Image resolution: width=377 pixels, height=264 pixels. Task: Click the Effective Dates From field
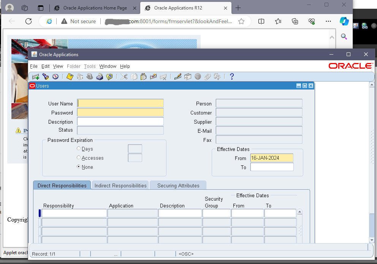[272, 158]
